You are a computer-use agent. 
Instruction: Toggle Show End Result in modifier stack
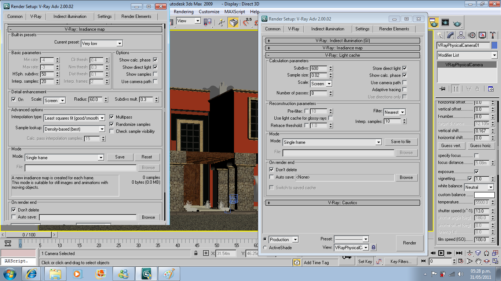(x=456, y=89)
